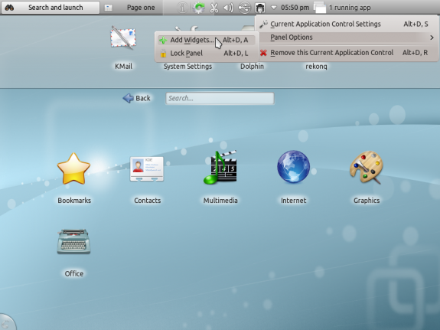Open the green software update tray icon

tap(198, 8)
